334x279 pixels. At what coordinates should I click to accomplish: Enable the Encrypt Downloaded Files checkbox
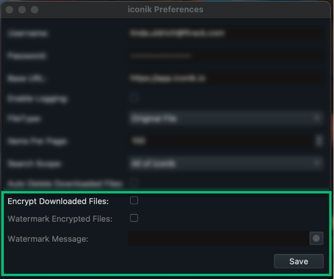(x=134, y=201)
